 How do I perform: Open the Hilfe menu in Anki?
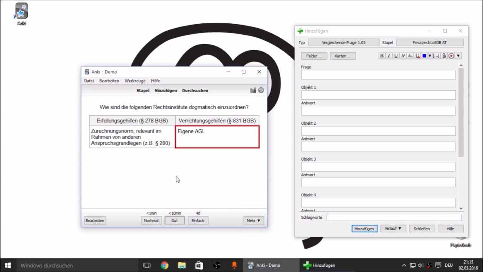(155, 81)
